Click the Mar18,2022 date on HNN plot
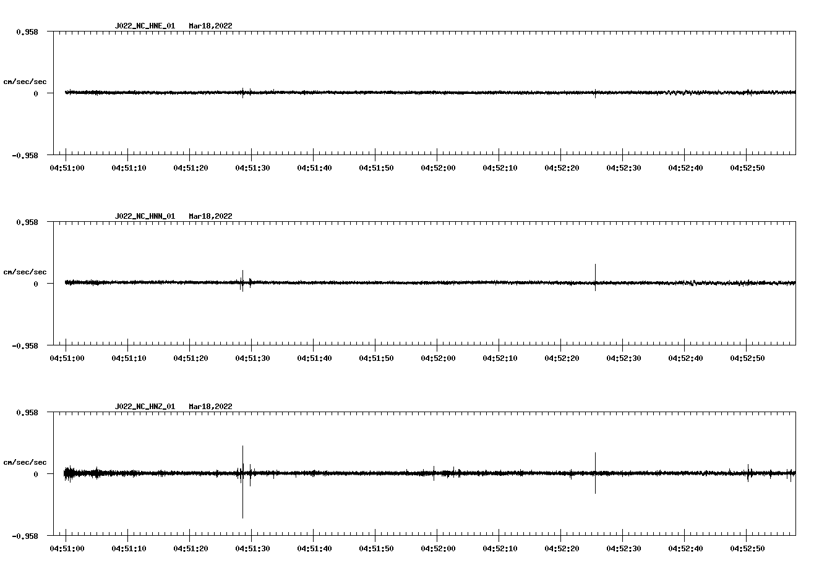 click(x=211, y=216)
